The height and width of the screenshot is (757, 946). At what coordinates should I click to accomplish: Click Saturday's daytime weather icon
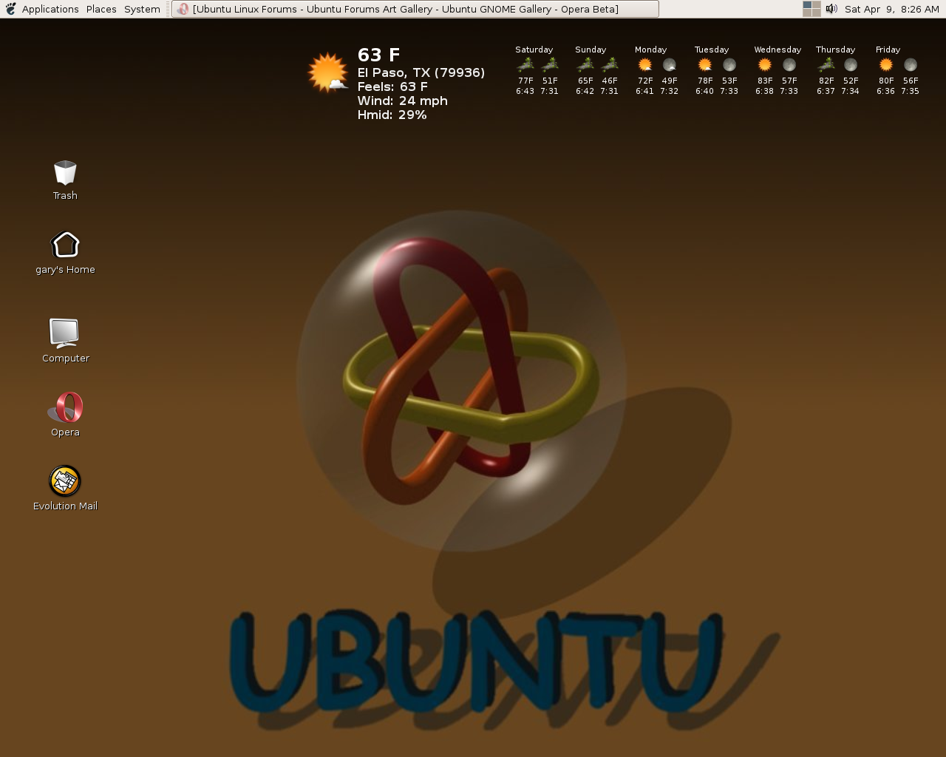525,65
